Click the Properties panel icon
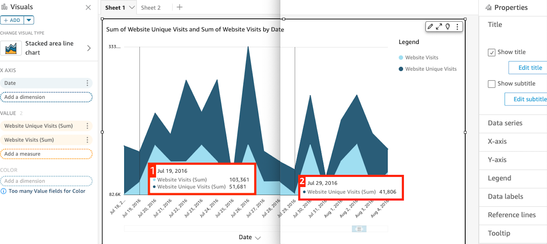This screenshot has height=244, width=547. [x=488, y=8]
